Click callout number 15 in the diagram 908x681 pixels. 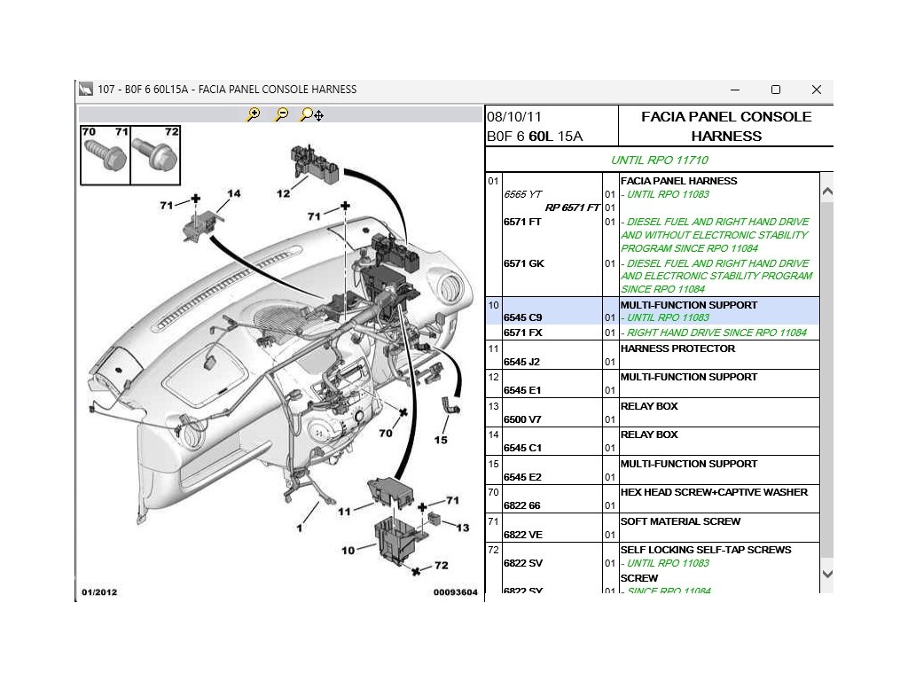tap(441, 439)
